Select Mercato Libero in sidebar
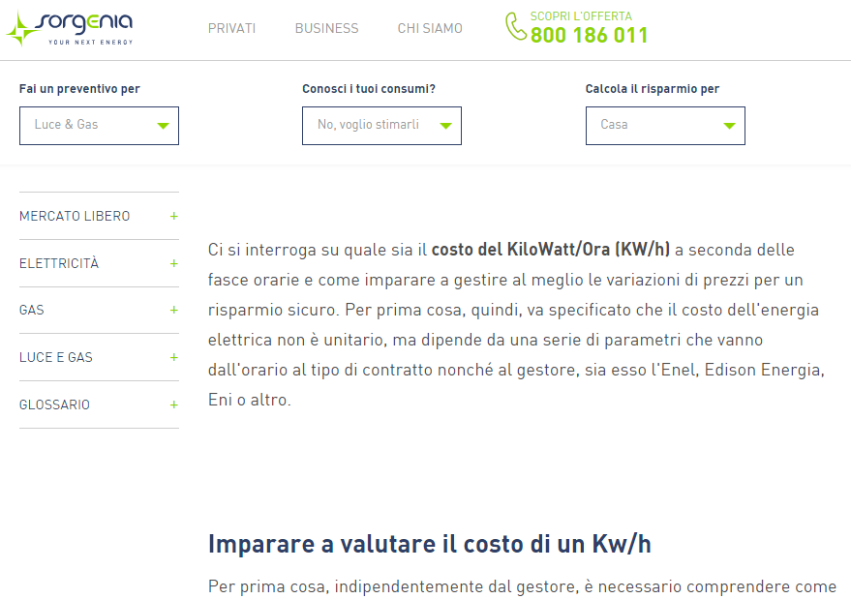 click(x=75, y=217)
